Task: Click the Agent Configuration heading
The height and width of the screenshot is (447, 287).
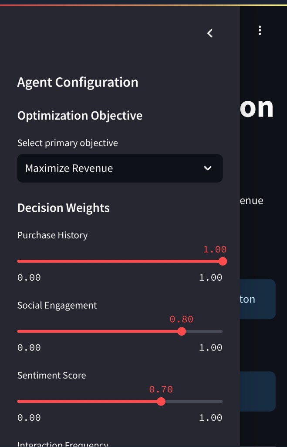Action: pos(78,83)
